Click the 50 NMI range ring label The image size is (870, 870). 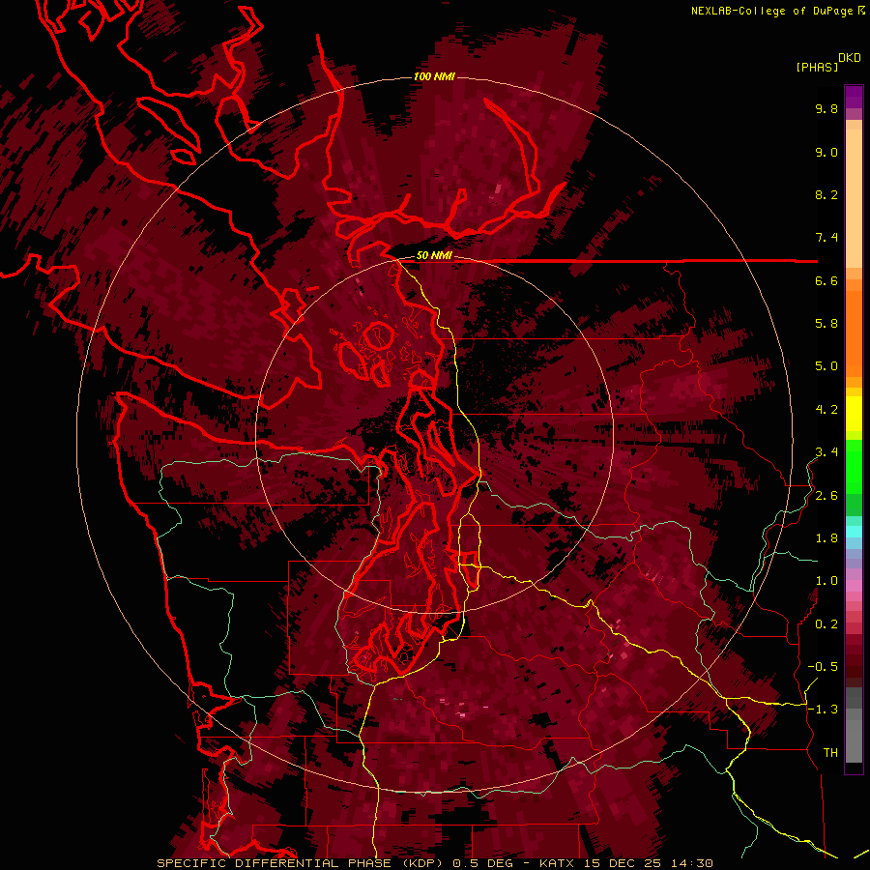[x=434, y=256]
